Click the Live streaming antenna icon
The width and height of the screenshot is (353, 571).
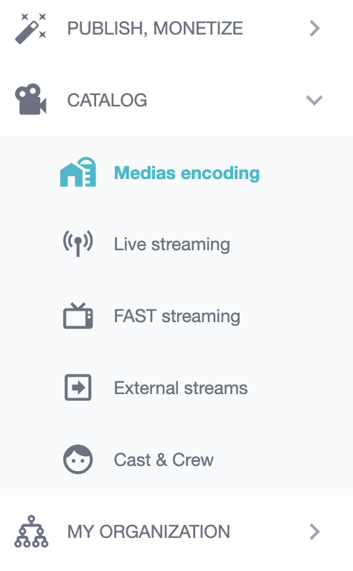[x=77, y=243]
